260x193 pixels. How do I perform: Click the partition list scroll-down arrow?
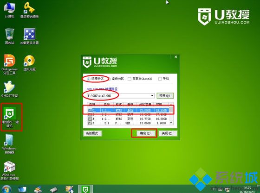171,123
